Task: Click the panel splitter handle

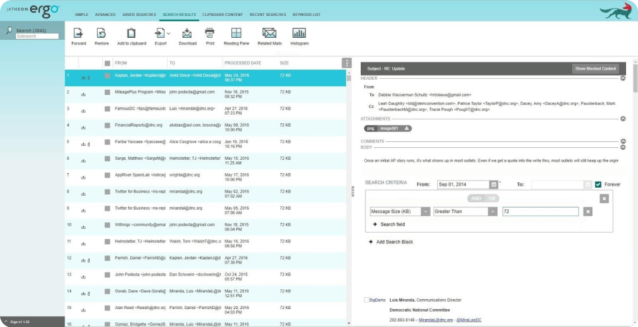Action: point(353,191)
